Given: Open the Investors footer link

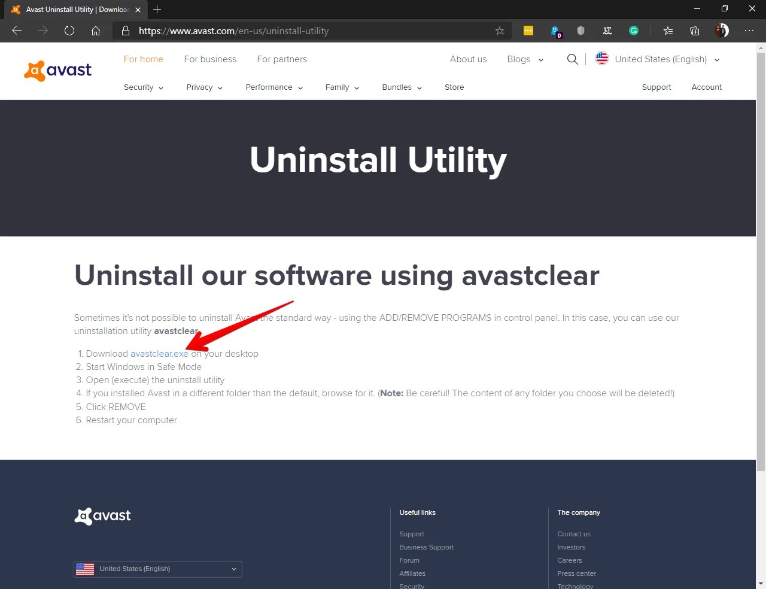Looking at the screenshot, I should tap(572, 547).
